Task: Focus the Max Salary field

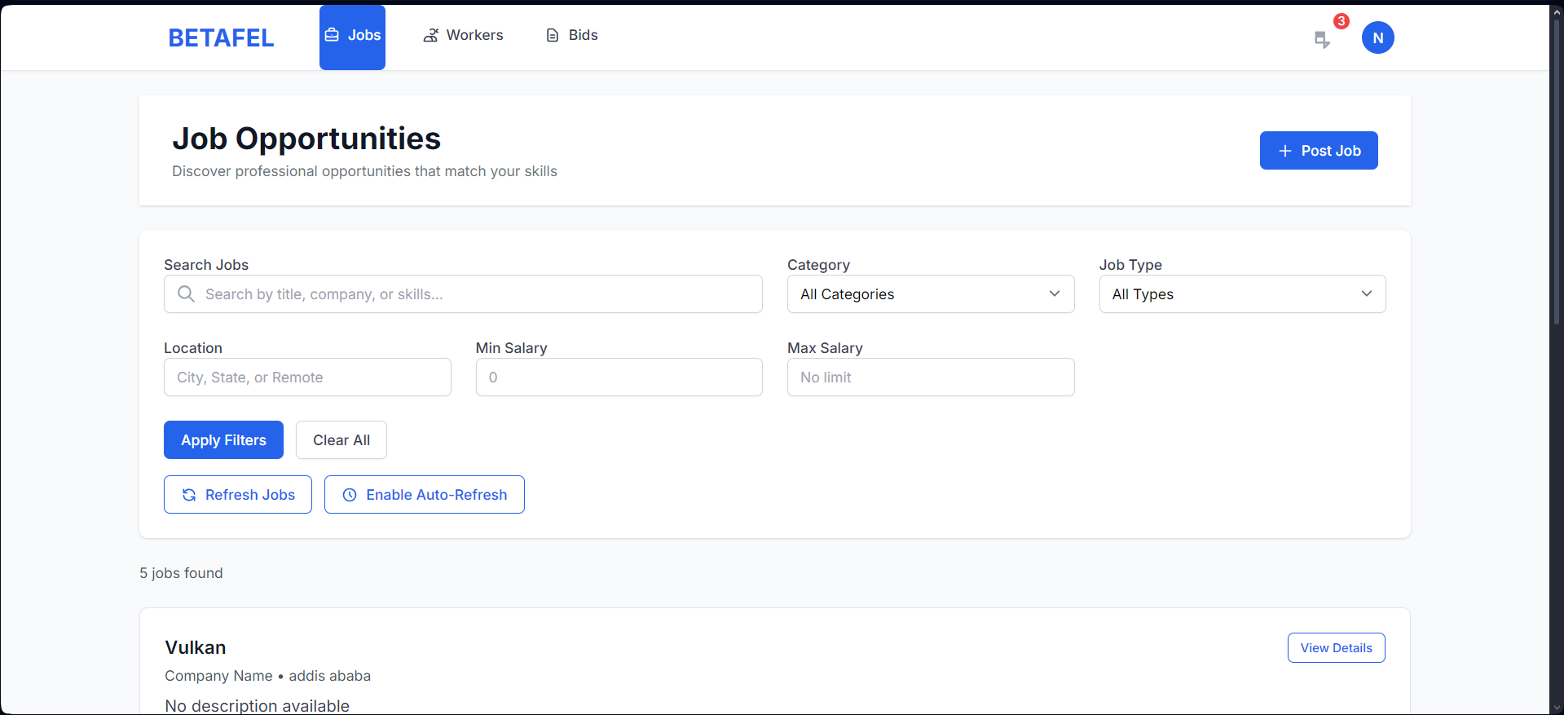Action: [x=931, y=377]
